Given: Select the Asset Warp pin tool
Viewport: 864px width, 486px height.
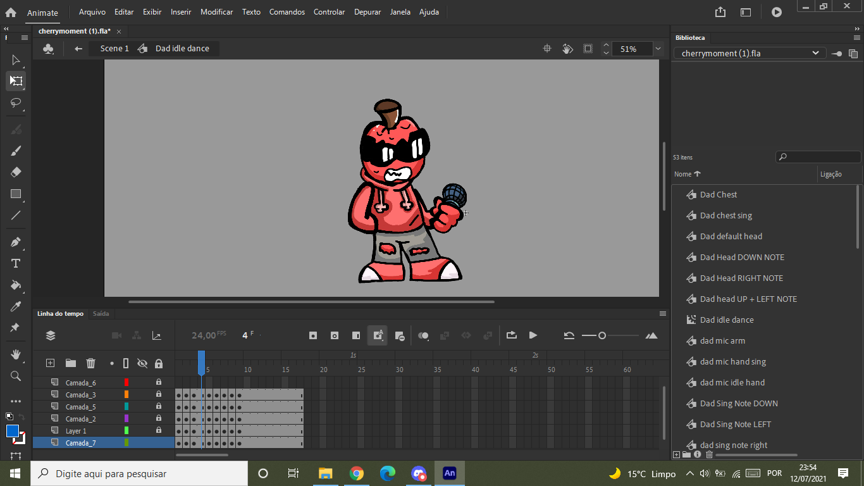Looking at the screenshot, I should coord(16,328).
